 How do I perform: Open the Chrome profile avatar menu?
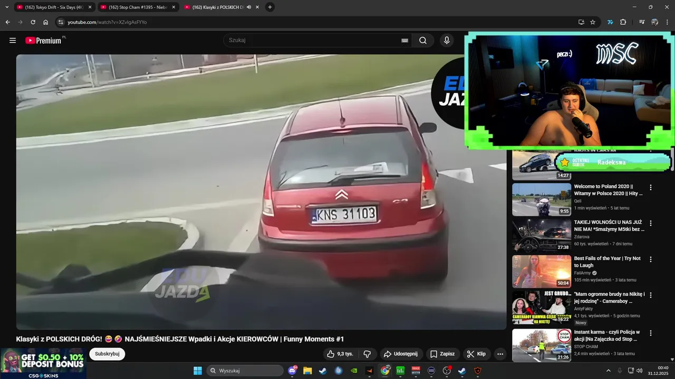[654, 22]
